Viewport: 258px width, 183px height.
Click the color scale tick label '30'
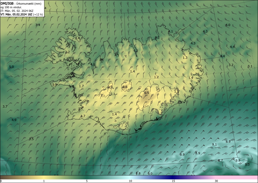(216, 181)
